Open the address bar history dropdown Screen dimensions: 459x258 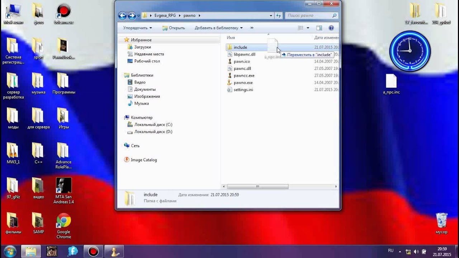coord(271,15)
